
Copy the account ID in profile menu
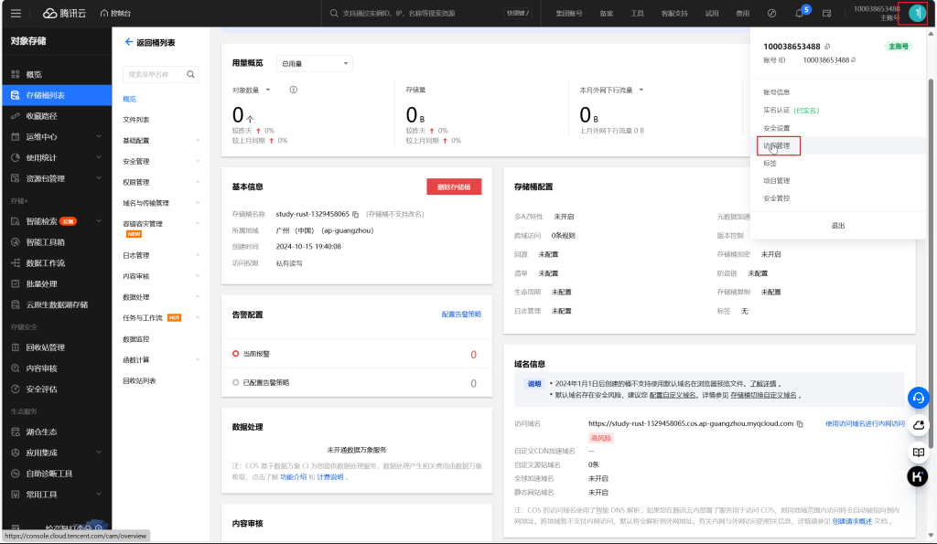pos(854,59)
